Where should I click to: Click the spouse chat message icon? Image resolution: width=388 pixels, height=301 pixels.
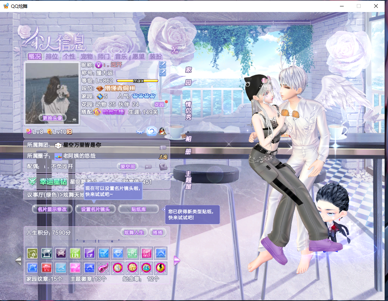148,167
